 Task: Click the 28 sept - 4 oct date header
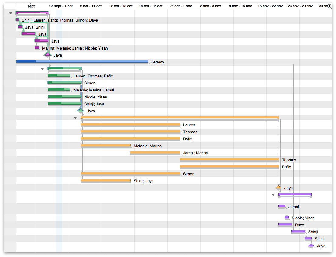61,5
